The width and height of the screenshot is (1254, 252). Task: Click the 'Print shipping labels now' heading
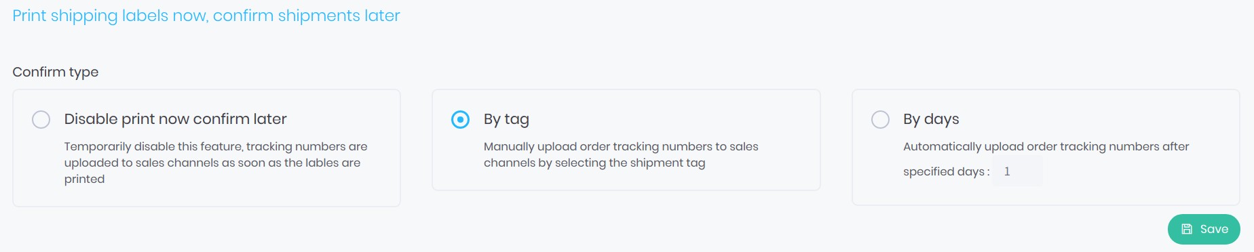pyautogui.click(x=206, y=16)
